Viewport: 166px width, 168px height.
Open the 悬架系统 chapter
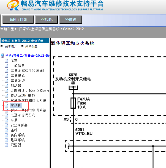[x=18, y=140]
